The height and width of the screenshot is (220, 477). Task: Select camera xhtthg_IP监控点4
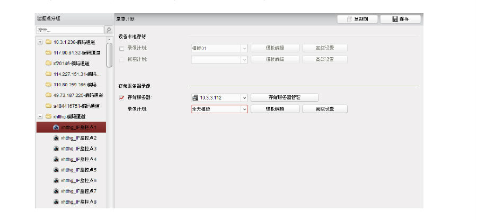[x=78, y=159]
